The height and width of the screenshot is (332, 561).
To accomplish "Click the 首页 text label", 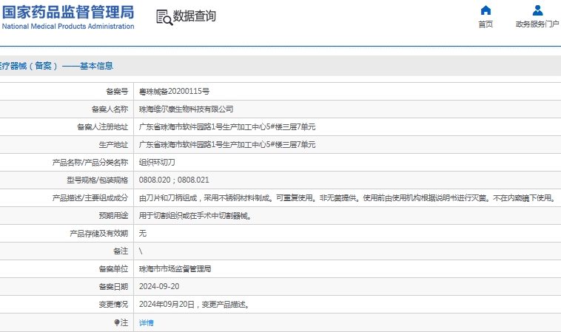I will pos(486,24).
